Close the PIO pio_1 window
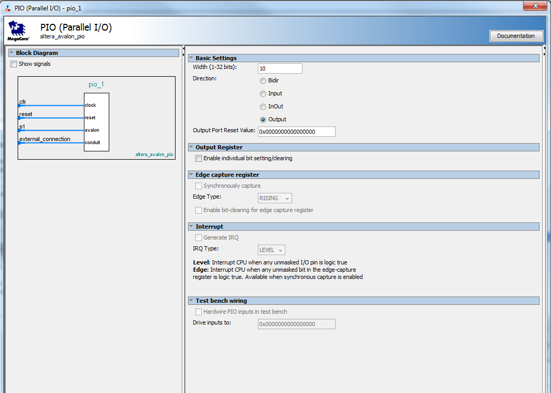Image resolution: width=551 pixels, height=393 pixels. (535, 6)
